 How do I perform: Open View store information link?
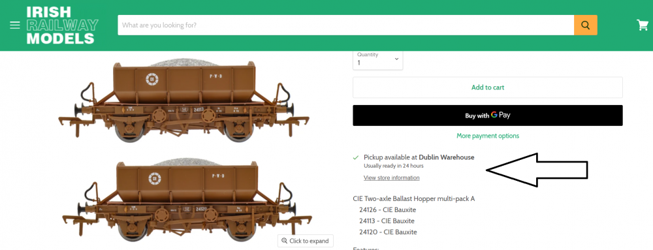coord(391,178)
